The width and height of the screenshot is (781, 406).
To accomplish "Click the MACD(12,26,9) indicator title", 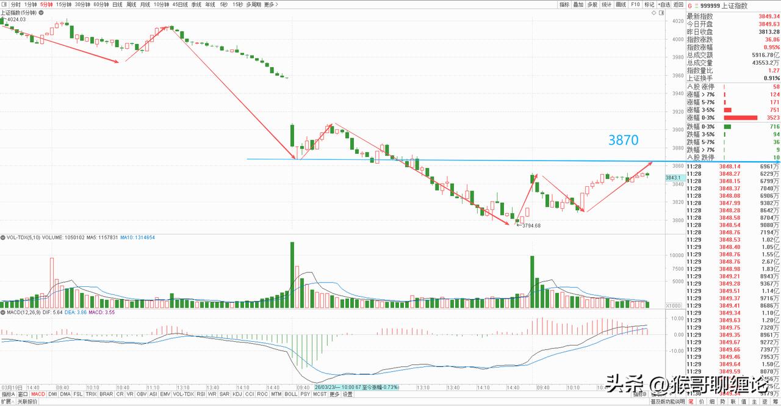I will 24,313.
